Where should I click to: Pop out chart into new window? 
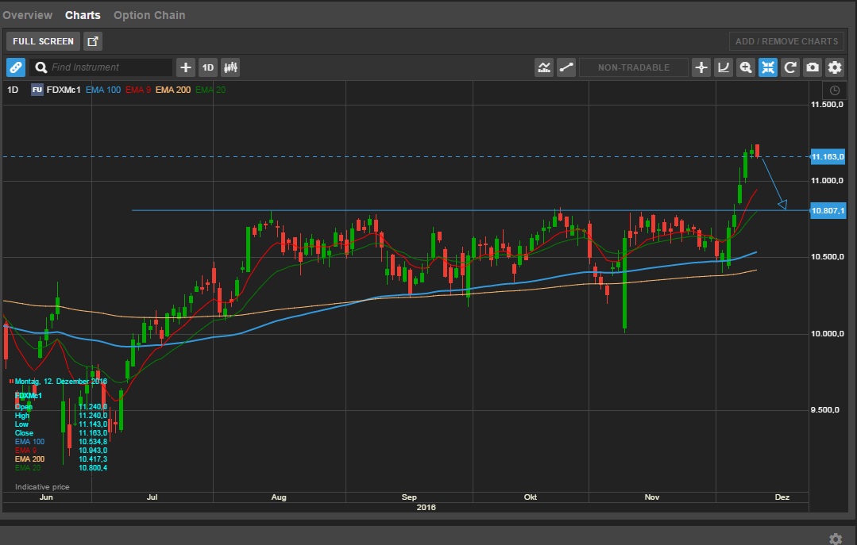click(93, 41)
